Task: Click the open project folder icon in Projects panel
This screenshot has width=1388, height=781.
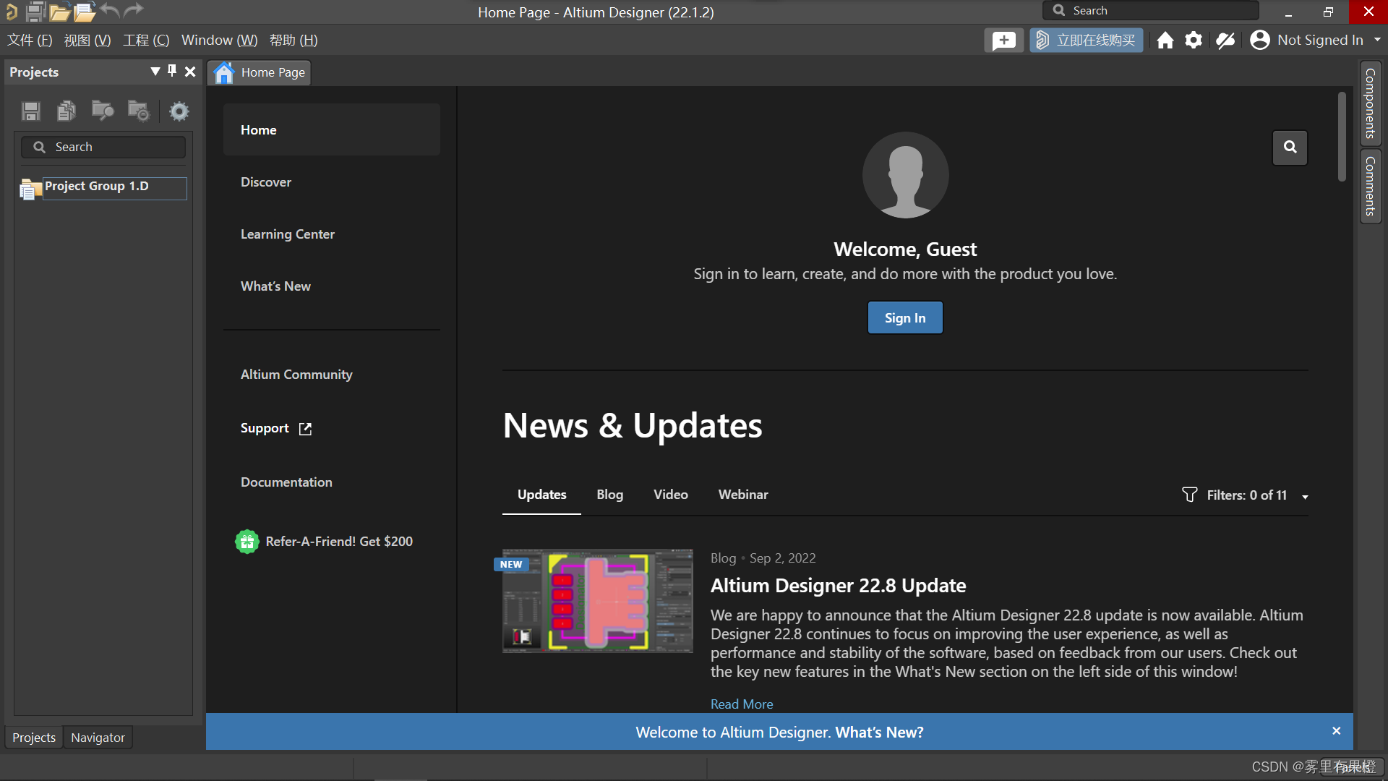Action: [x=103, y=111]
